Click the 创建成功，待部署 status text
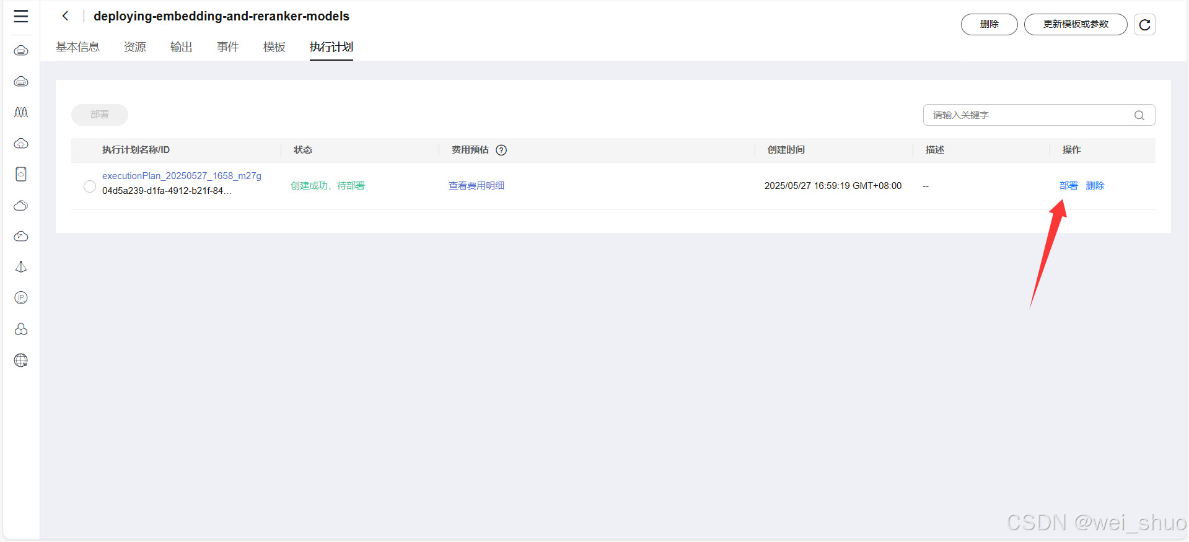 [x=328, y=186]
